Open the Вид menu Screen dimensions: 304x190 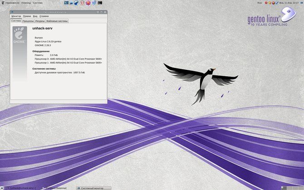click(35, 16)
